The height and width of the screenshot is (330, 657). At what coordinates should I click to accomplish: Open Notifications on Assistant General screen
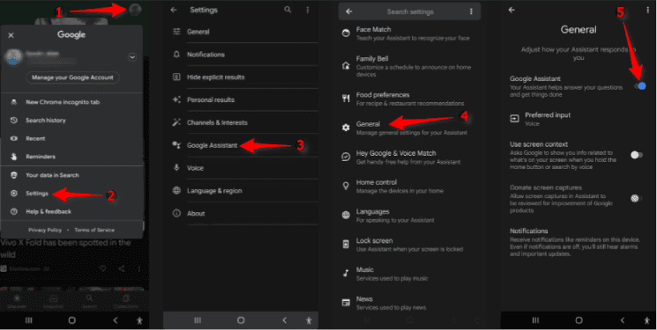(x=575, y=242)
